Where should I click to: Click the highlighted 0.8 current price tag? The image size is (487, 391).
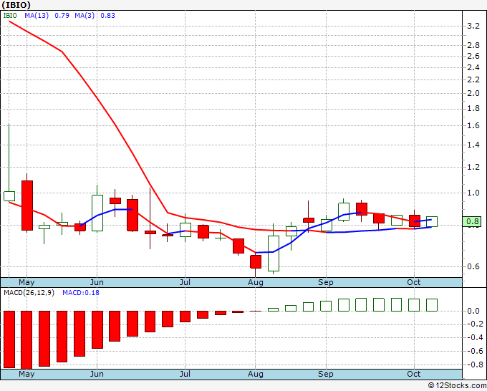[472, 221]
